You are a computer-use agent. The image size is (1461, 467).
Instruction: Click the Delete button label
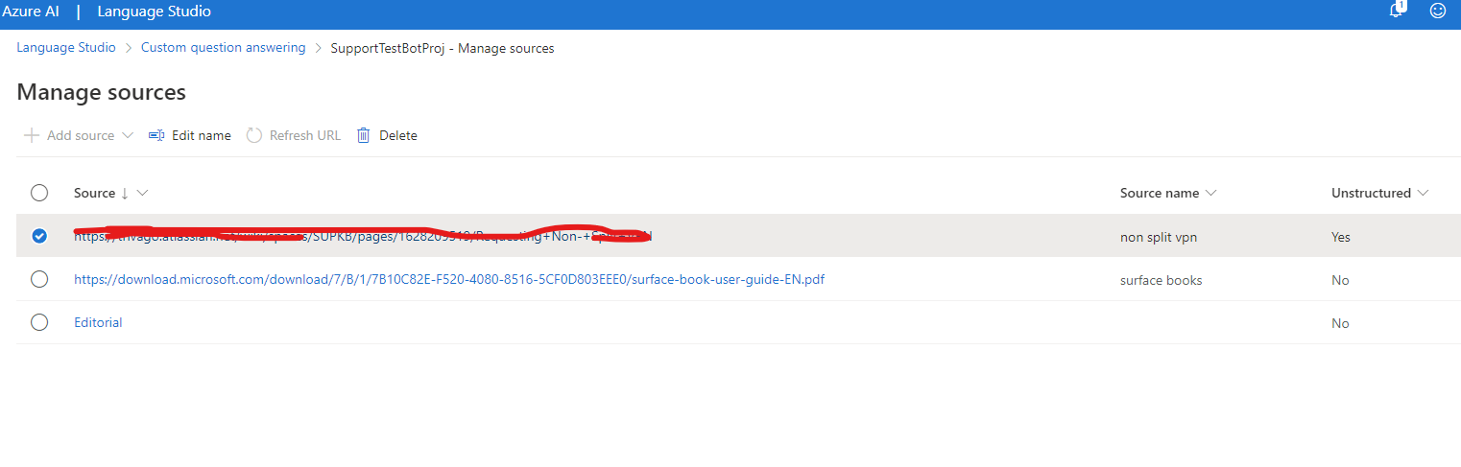click(x=398, y=135)
